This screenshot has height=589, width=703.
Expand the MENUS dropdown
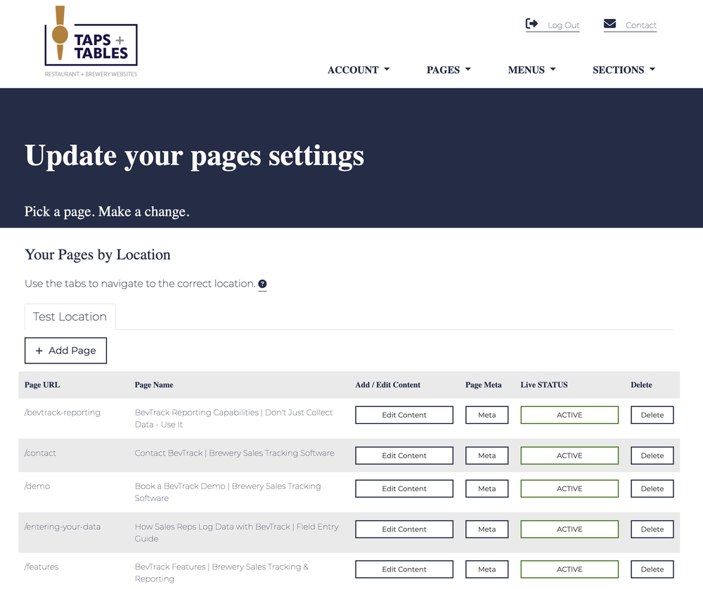[x=531, y=70]
